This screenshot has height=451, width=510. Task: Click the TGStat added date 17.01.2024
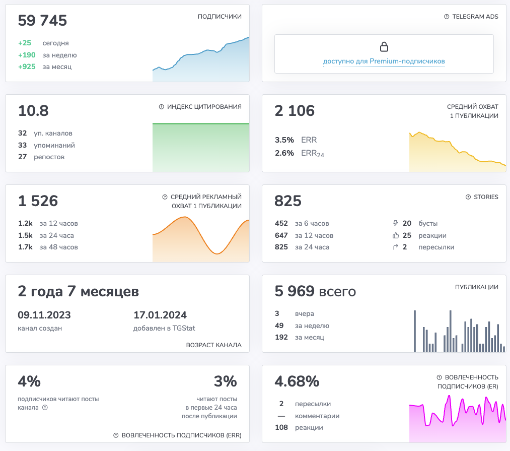pos(160,315)
